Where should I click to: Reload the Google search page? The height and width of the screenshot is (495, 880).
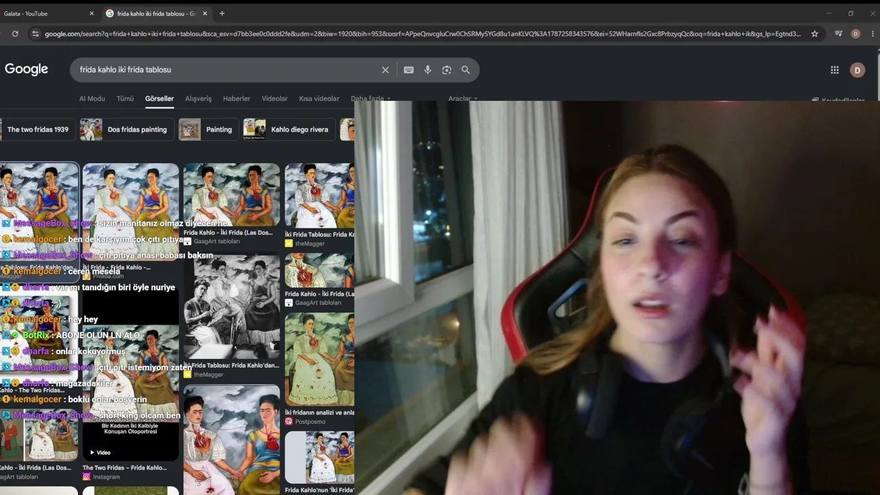point(15,34)
